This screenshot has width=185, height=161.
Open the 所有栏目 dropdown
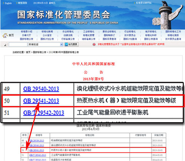tap(46, 44)
